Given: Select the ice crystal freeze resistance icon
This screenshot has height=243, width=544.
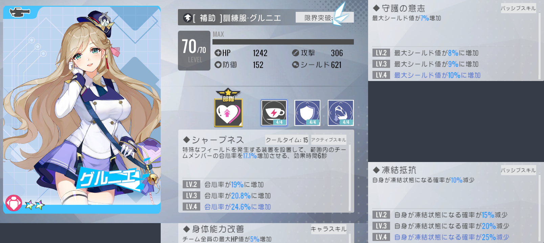Looking at the screenshot, I should (x=341, y=113).
